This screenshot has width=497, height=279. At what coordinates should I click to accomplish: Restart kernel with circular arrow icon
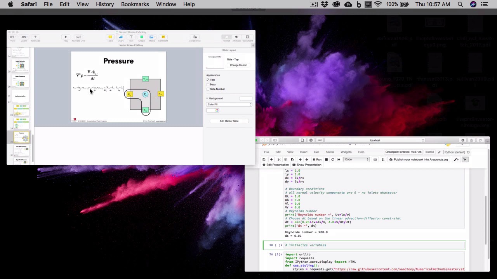click(332, 160)
